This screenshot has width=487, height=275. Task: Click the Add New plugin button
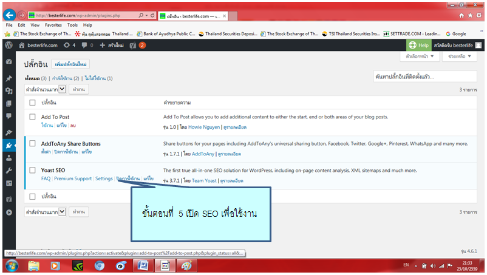pyautogui.click(x=70, y=64)
